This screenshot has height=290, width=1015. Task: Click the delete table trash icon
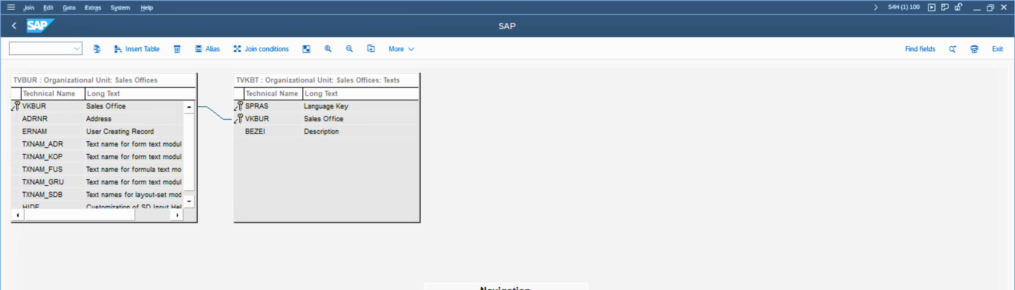177,49
